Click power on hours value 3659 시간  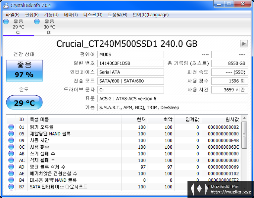[229, 90]
